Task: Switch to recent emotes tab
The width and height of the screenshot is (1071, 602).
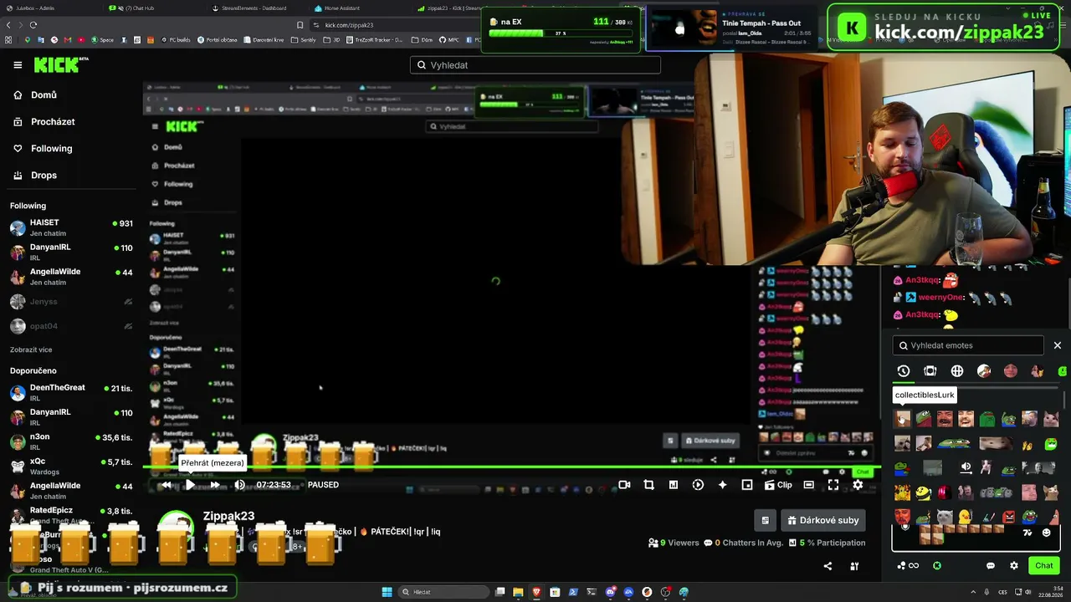Action: click(903, 371)
